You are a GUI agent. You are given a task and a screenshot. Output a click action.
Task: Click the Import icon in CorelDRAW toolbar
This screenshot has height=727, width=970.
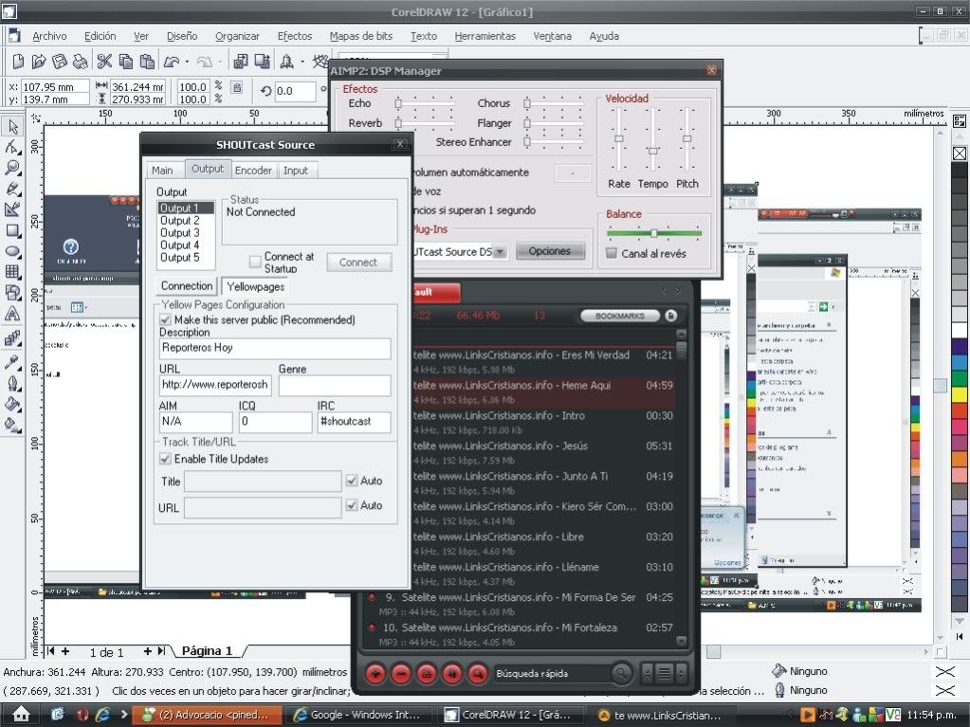[240, 62]
